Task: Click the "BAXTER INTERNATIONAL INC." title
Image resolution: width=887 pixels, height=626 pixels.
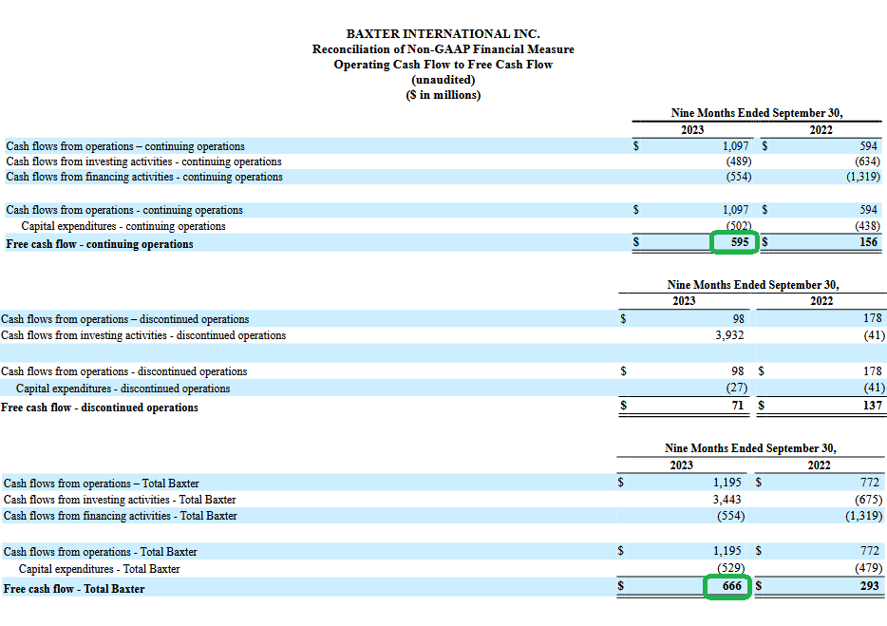Action: point(443,34)
